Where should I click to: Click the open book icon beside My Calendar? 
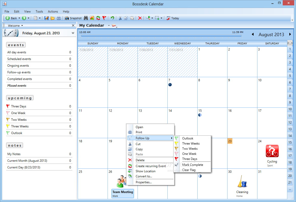[x=114, y=26]
